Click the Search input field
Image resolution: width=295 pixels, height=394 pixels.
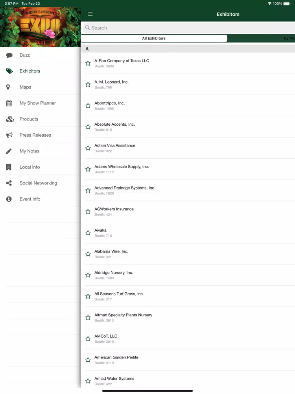tap(189, 28)
